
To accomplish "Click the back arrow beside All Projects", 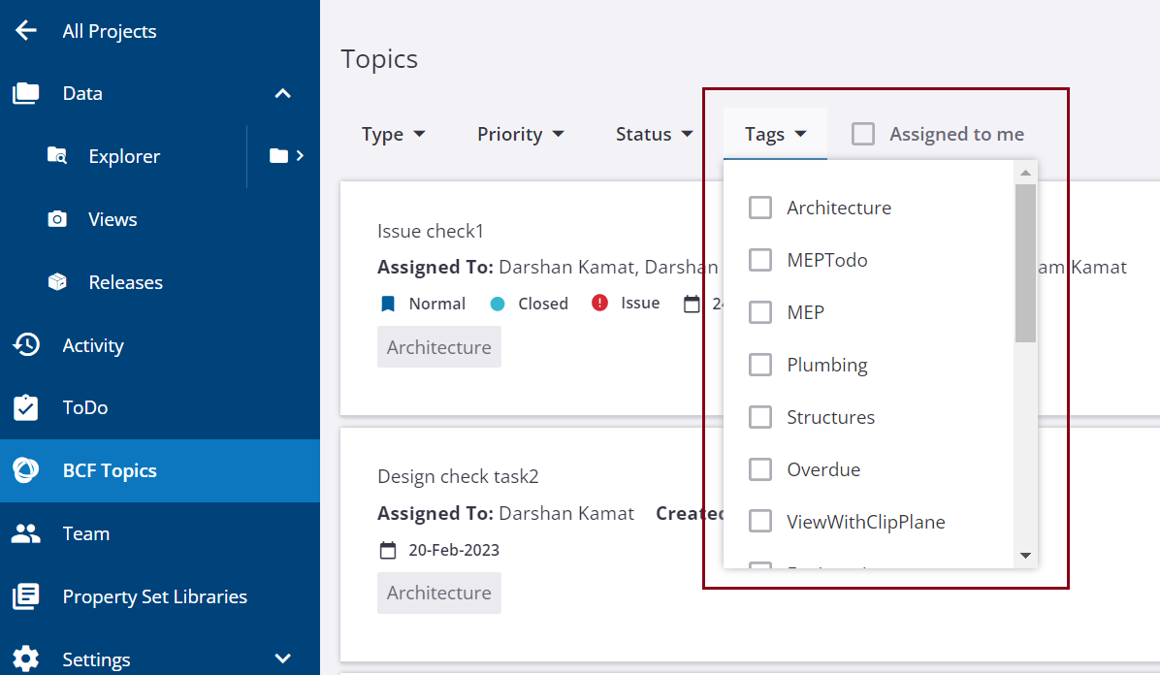I will (x=26, y=31).
